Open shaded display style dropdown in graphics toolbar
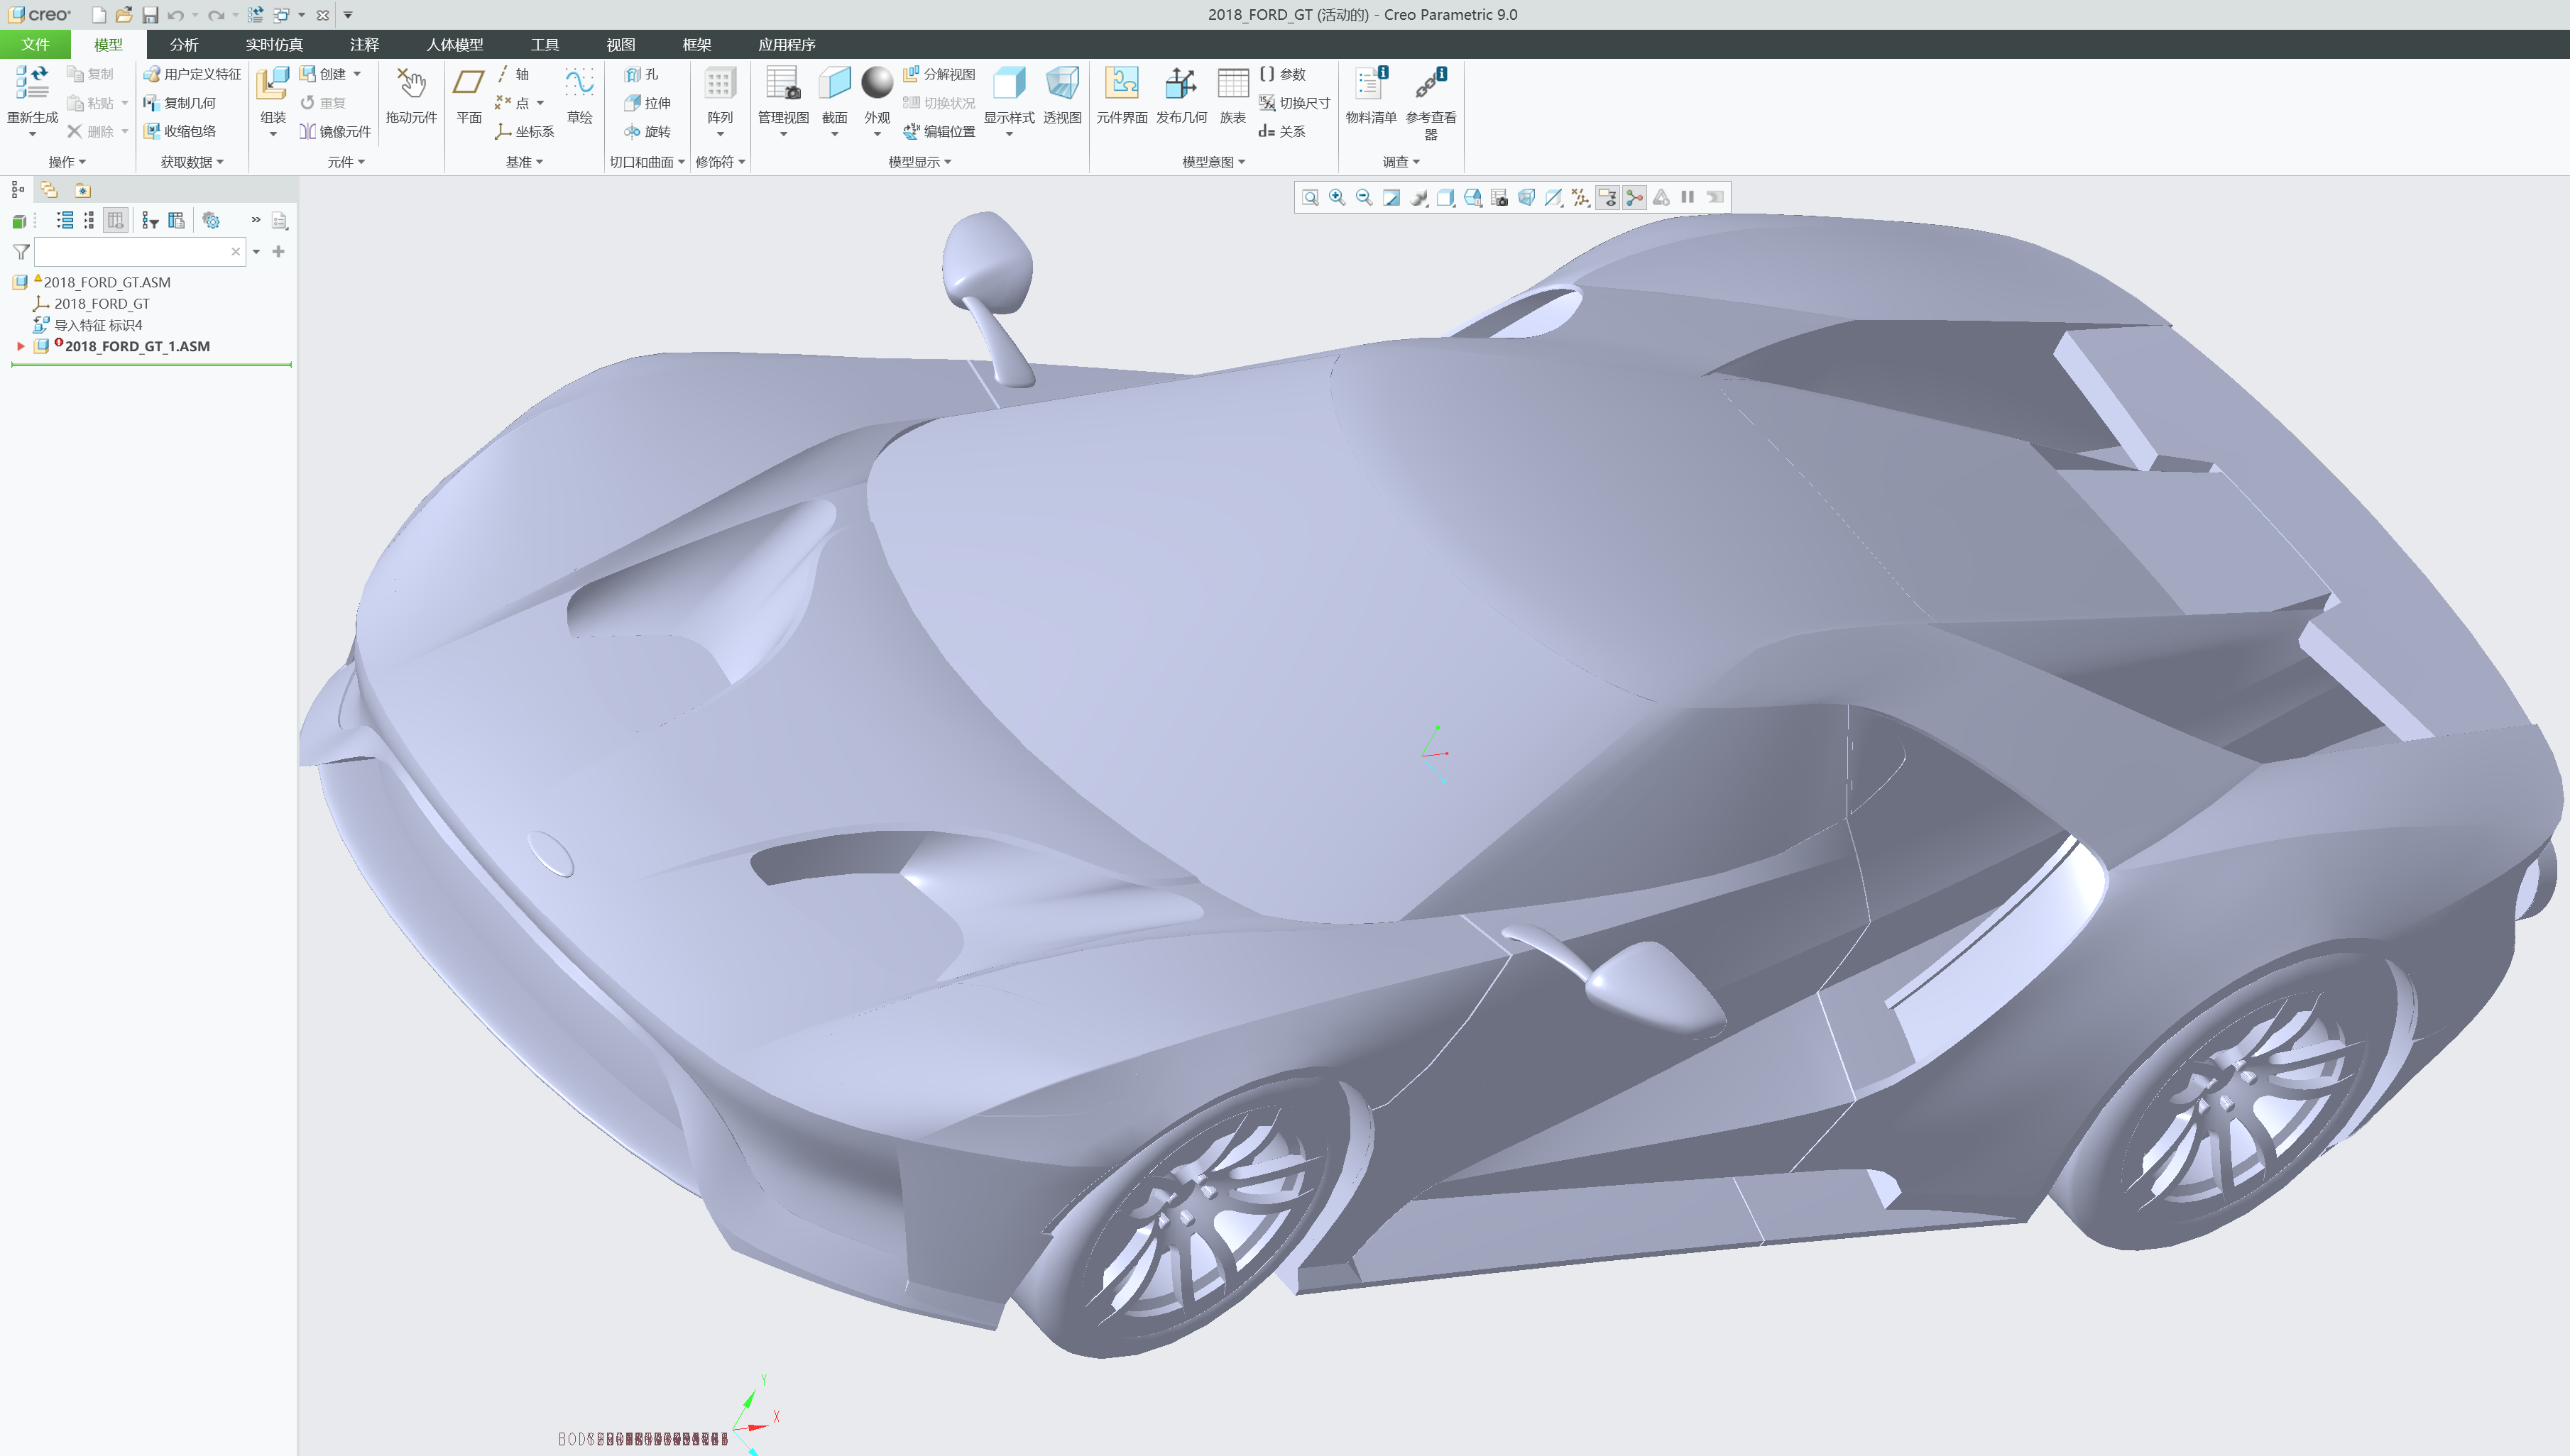This screenshot has height=1456, width=2570. pyautogui.click(x=1445, y=198)
